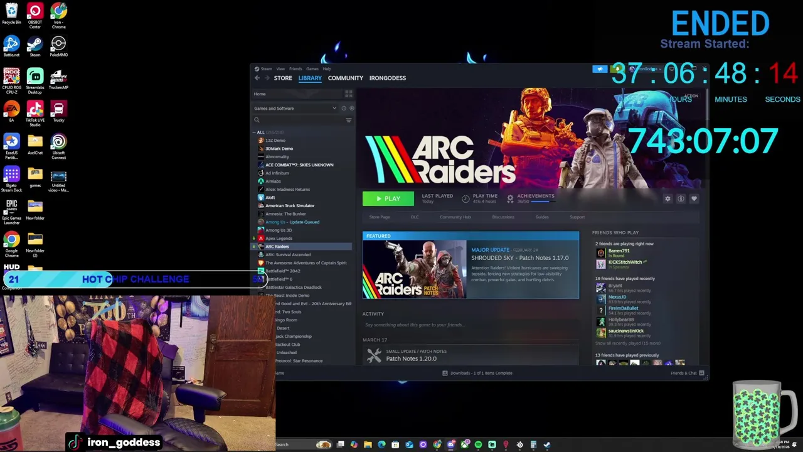803x452 pixels.
Task: Add ARC Raiders to favorites heart
Action: pyautogui.click(x=694, y=198)
